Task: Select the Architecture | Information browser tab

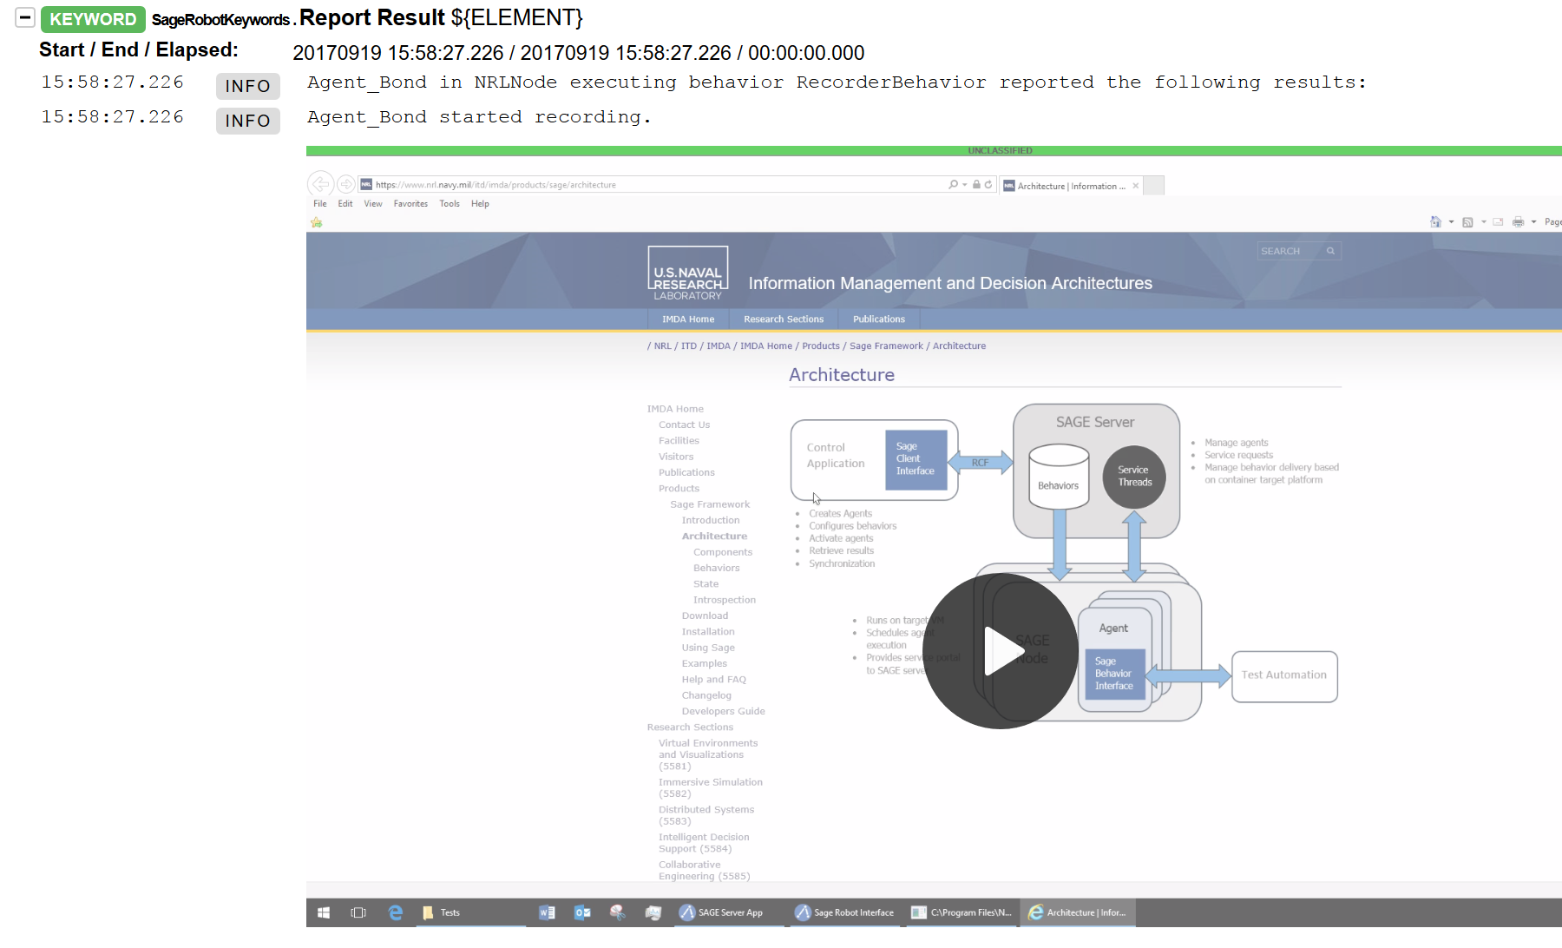Action: 1070,186
